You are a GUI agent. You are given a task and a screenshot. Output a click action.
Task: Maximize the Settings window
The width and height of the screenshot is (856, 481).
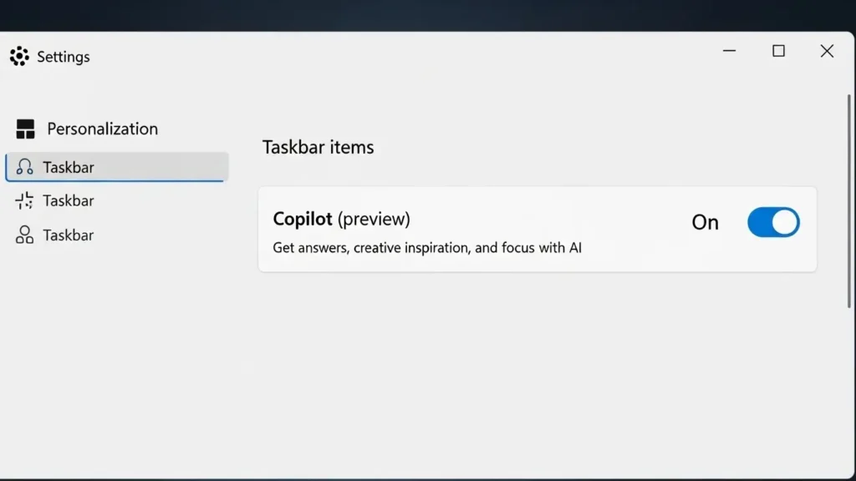point(778,51)
